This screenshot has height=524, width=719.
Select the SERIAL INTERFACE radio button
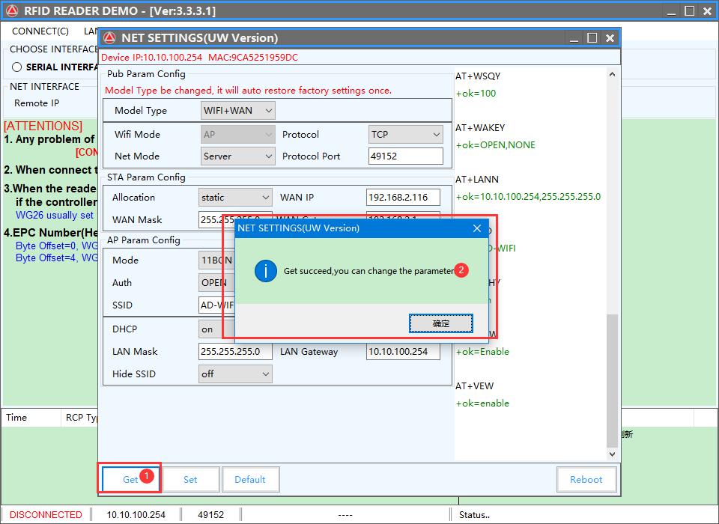pos(17,67)
